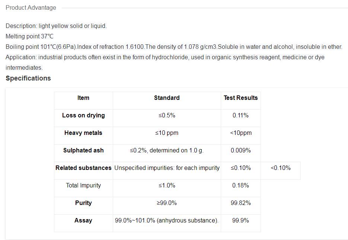Image resolution: width=348 pixels, height=240 pixels.
Task: Click the Product Advantage section heading
Action: (31, 7)
